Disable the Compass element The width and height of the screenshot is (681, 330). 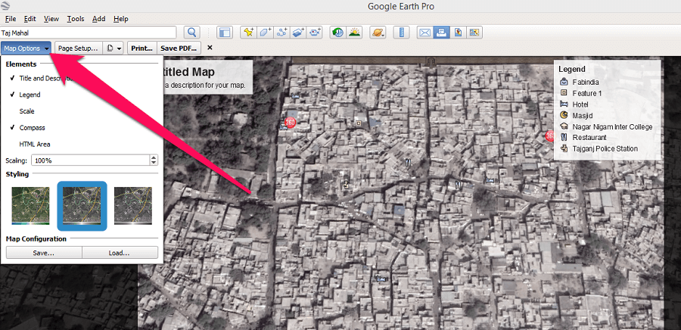[x=32, y=128]
